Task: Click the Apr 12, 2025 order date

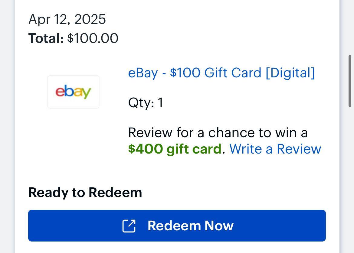Action: [x=67, y=19]
